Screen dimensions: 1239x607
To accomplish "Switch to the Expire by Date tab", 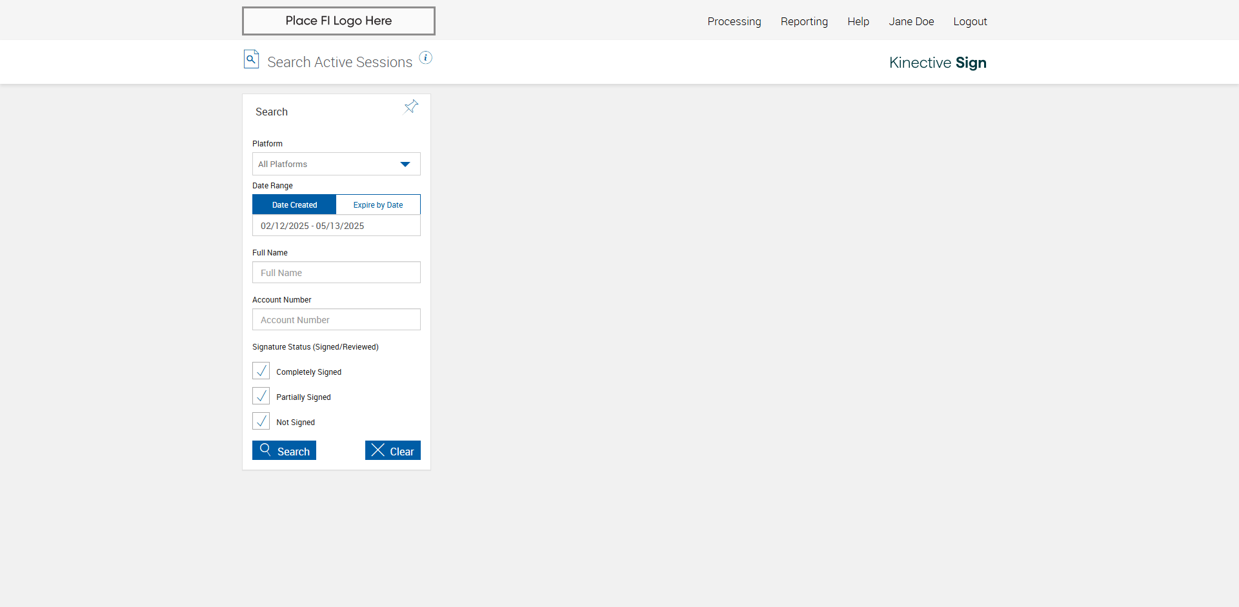I will [378, 204].
